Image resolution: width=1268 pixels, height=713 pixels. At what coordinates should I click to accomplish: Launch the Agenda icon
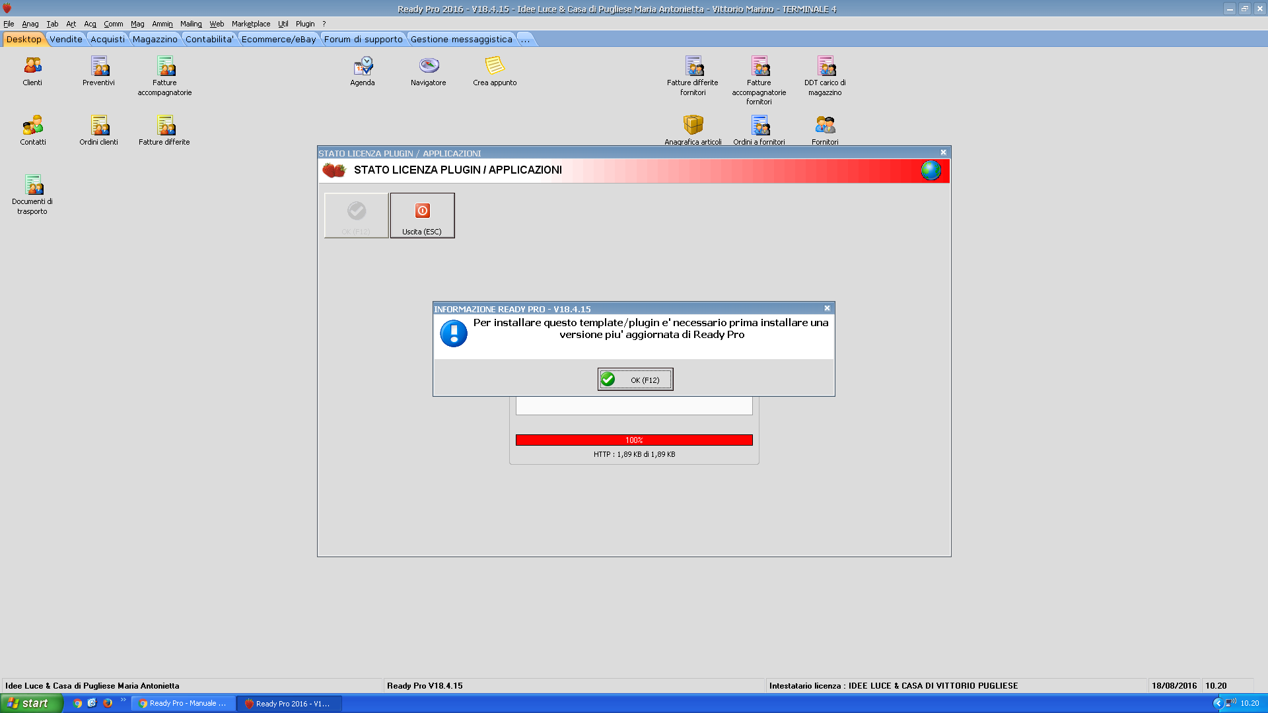pos(363,71)
